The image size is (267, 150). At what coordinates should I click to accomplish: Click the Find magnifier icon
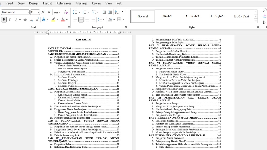tap(264, 11)
